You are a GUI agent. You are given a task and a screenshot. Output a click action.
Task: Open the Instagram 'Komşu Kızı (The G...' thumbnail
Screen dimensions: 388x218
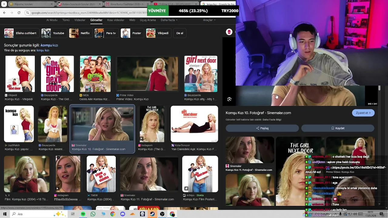[x=152, y=124]
